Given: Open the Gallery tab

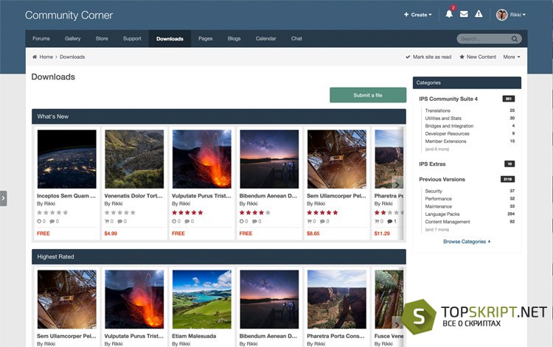Looking at the screenshot, I should click(x=73, y=38).
